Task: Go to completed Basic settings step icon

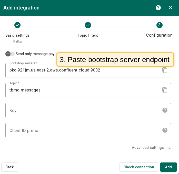Action: pyautogui.click(x=17, y=25)
